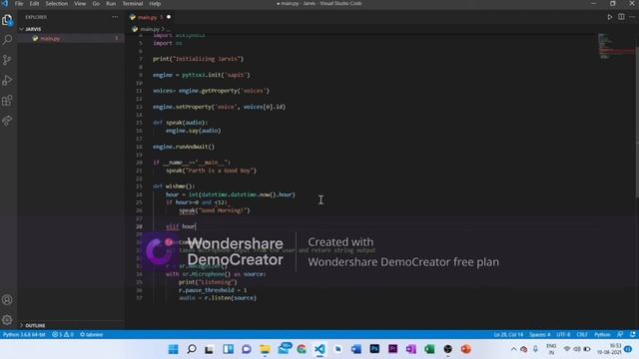639x359 pixels.
Task: Open Chat on the taskbar
Action: 247,349
